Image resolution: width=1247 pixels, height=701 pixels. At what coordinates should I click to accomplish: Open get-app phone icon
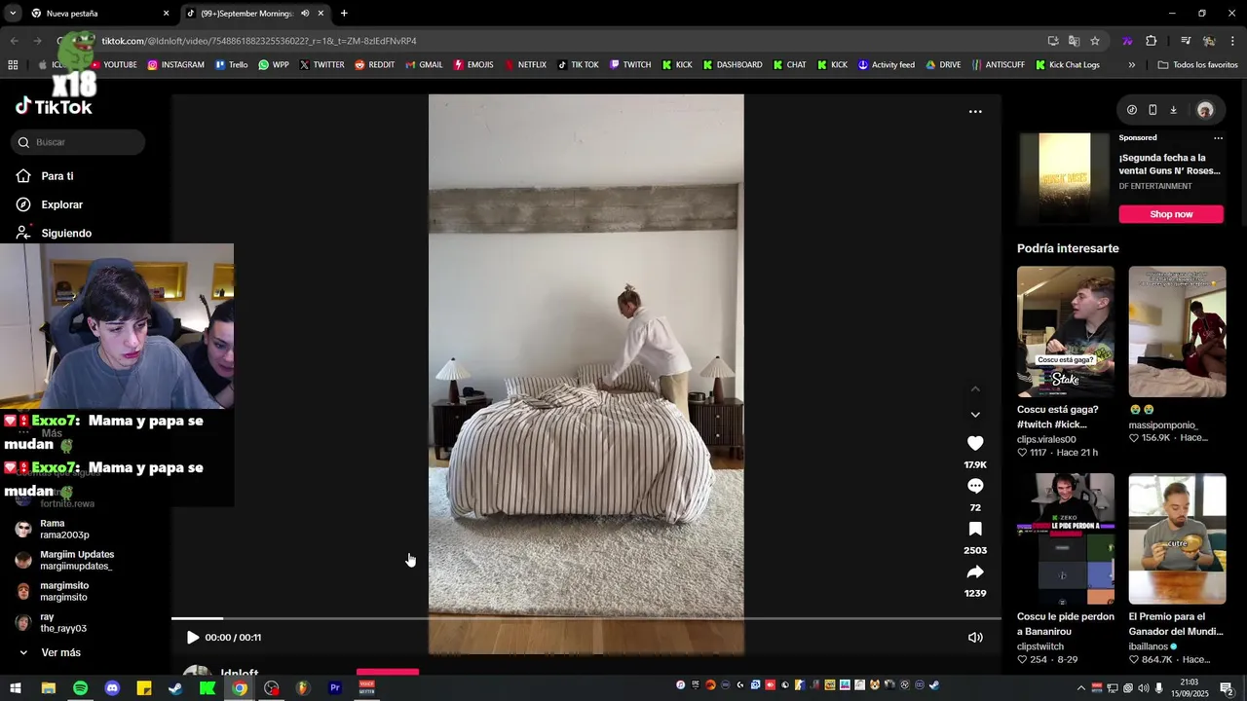[x=1153, y=110]
